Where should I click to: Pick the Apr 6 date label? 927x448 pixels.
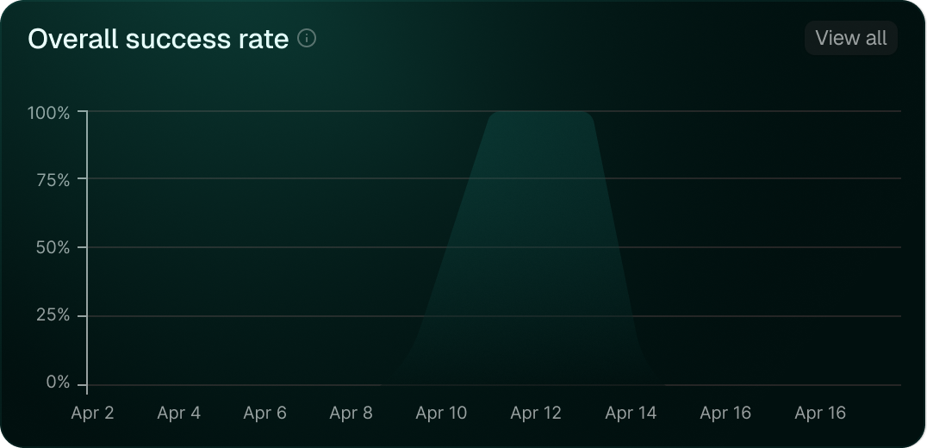point(264,414)
